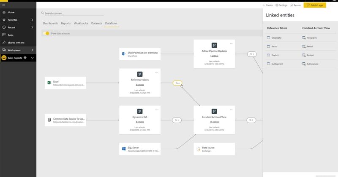Select Period under Enriched Account View column
This screenshot has width=338, height=177.
310,46
